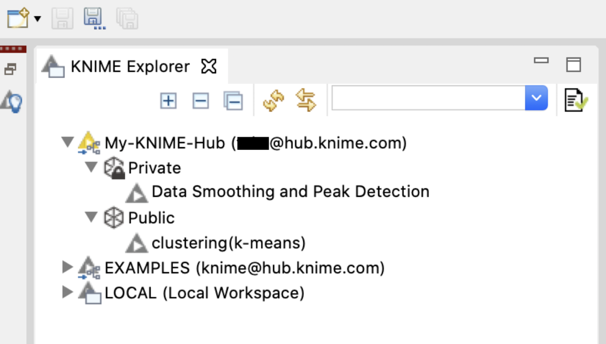This screenshot has height=344, width=606.
Task: Click the Save All icon
Action: [x=127, y=19]
